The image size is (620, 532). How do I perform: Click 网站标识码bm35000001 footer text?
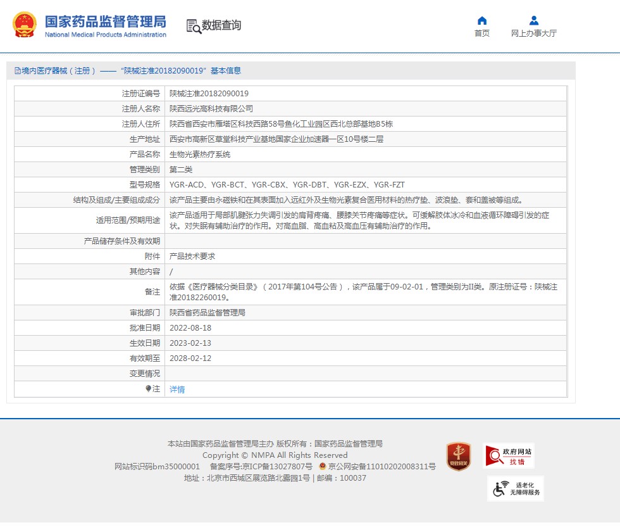(x=157, y=467)
